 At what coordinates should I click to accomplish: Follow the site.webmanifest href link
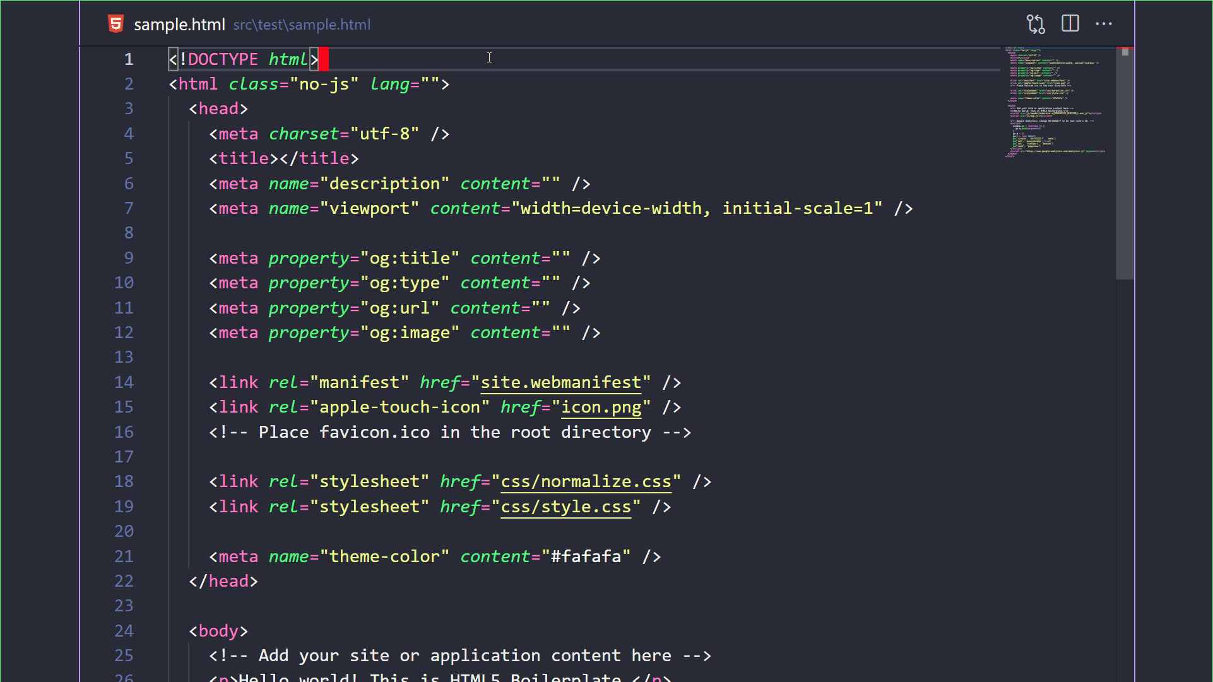pos(560,382)
